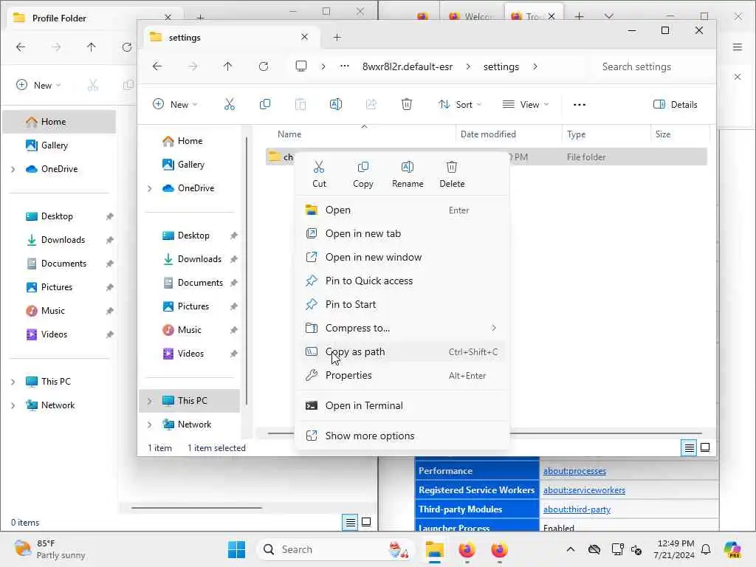Click Show more options

402,436
